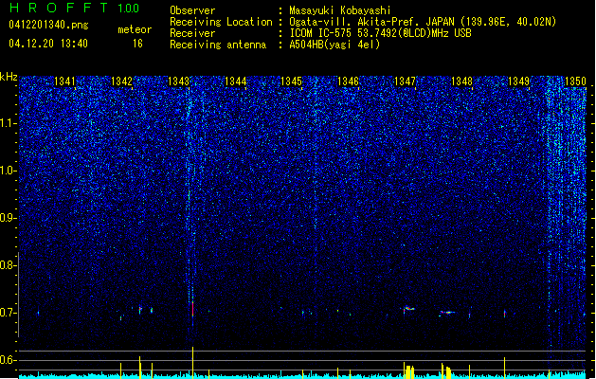This screenshot has height=379, width=596.
Task: Click time marker 1341
Action: [64, 81]
